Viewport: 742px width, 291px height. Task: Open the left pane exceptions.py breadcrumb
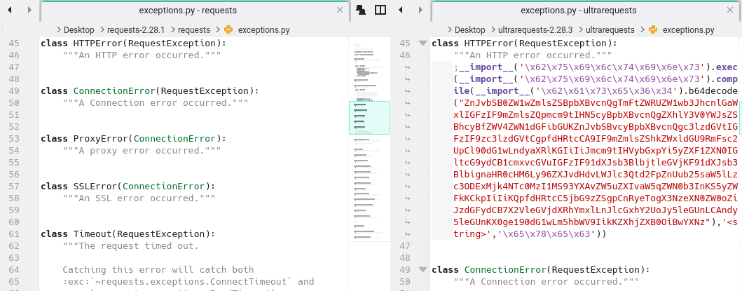pos(257,30)
